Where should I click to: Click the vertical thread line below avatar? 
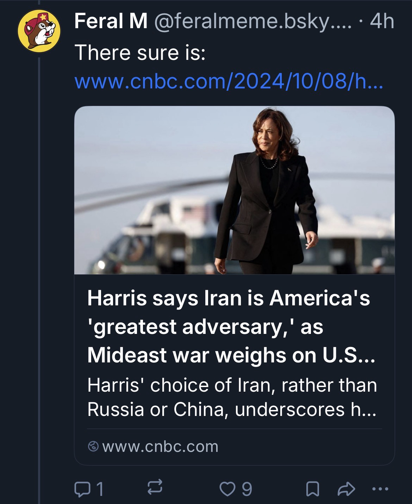click(x=39, y=282)
